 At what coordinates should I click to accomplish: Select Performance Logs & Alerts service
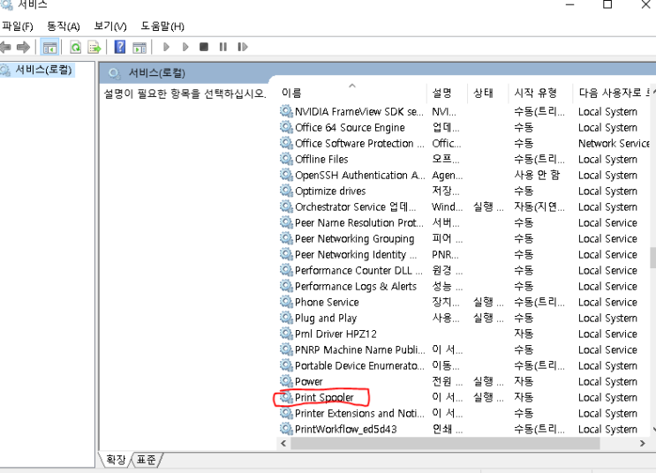pyautogui.click(x=464, y=287)
